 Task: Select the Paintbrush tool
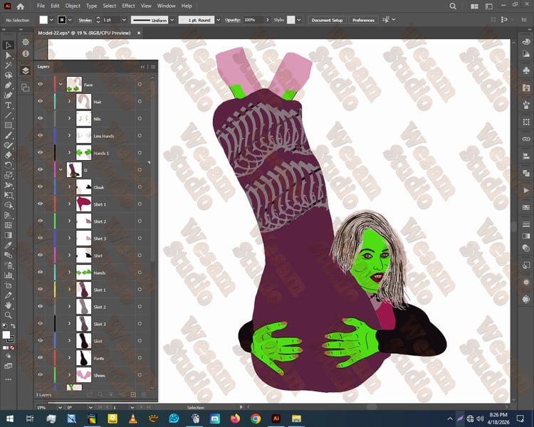(8, 135)
